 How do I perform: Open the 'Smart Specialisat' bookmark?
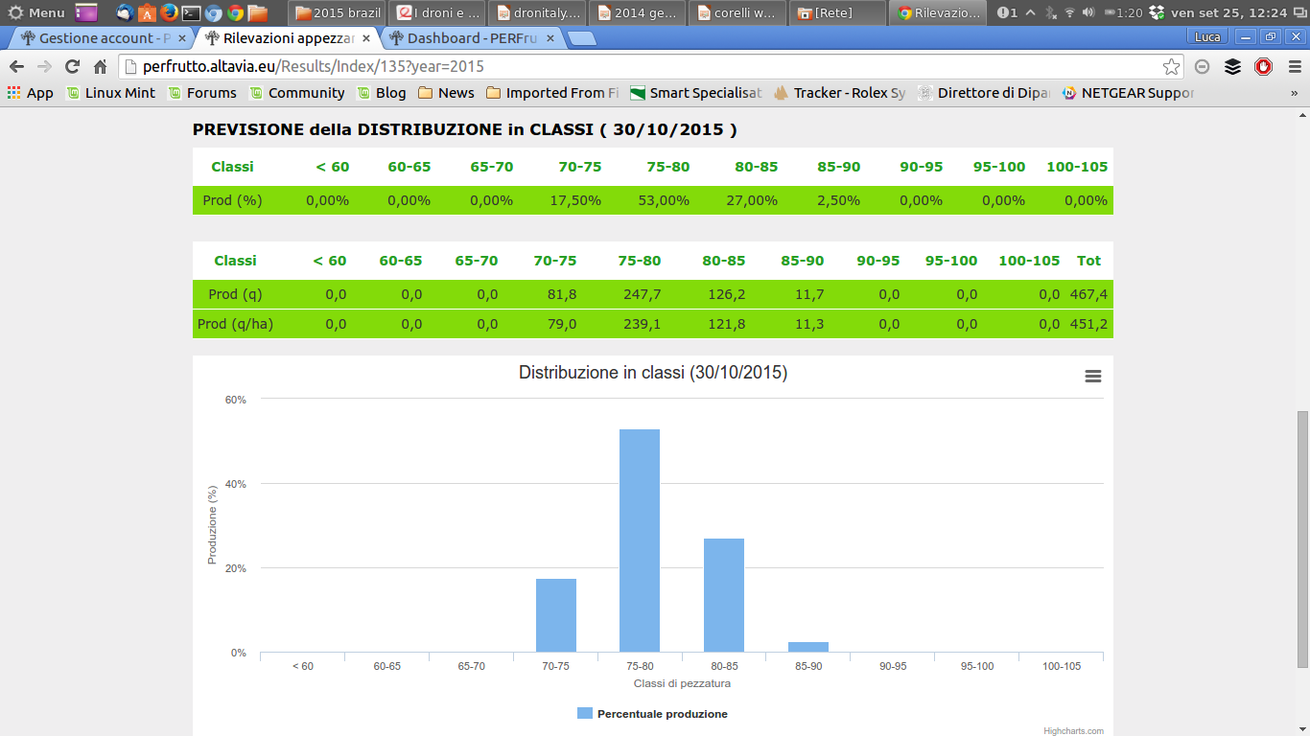[695, 93]
